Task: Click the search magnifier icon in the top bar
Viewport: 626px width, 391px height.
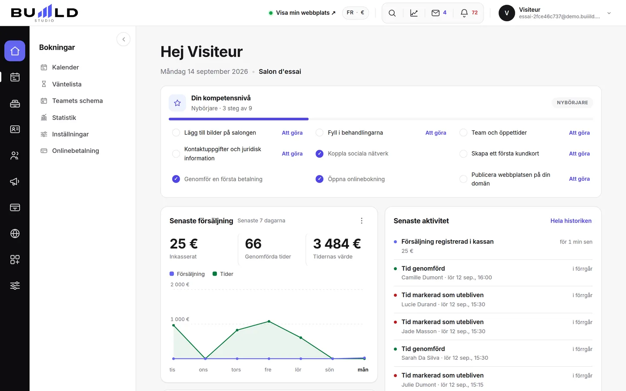Action: pyautogui.click(x=392, y=13)
